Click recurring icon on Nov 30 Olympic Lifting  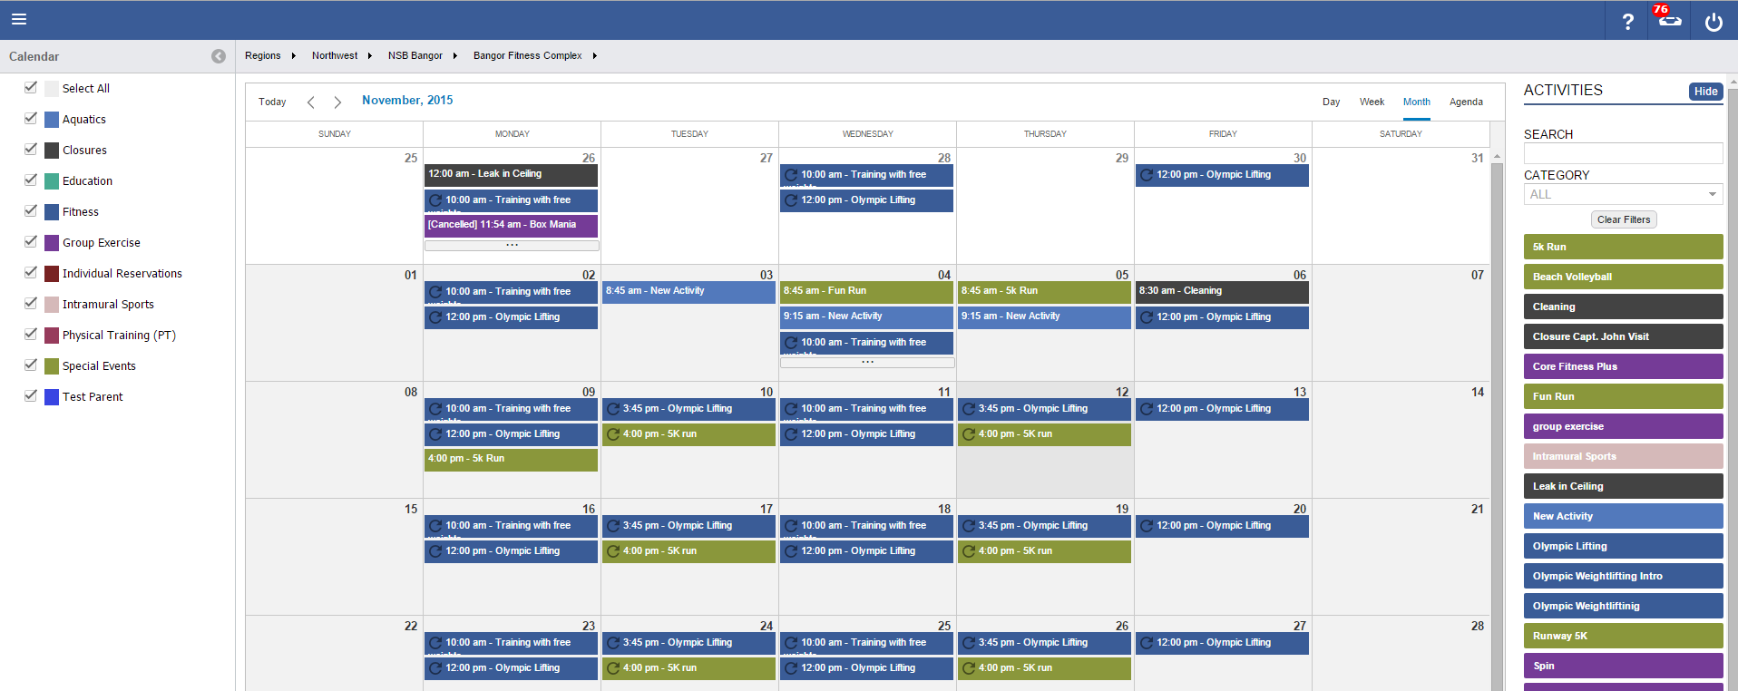tap(1147, 175)
